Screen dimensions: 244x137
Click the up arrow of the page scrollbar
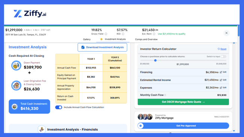234,43
